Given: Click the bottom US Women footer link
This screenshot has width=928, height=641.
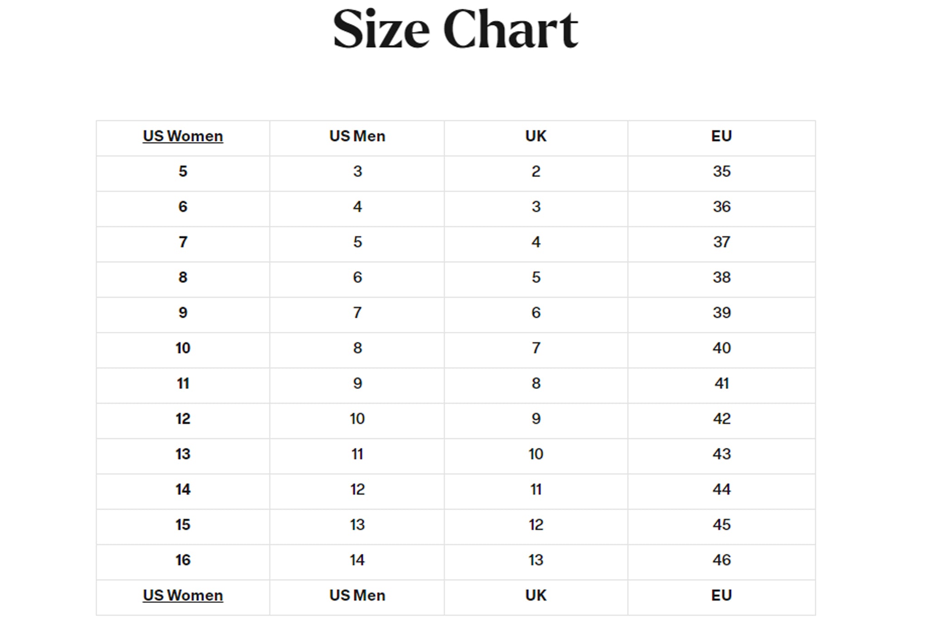Looking at the screenshot, I should (183, 595).
